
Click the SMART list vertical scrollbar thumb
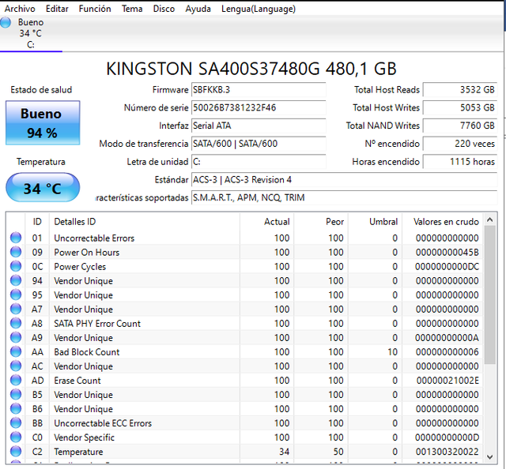click(489, 295)
